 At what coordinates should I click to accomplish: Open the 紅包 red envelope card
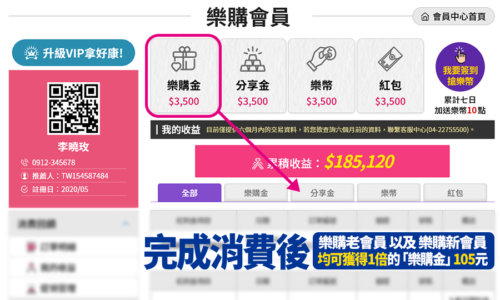coord(391,76)
